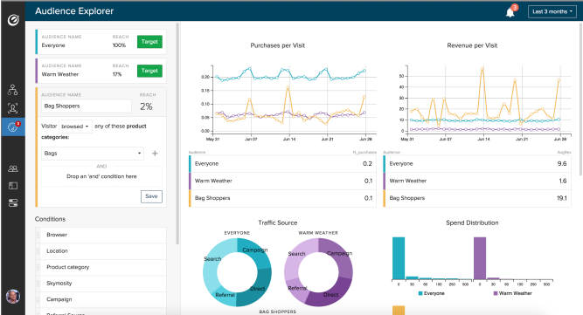This screenshot has height=315, width=583.
Task: Grab the drag handle next to Skymosity
Action: (x=38, y=284)
